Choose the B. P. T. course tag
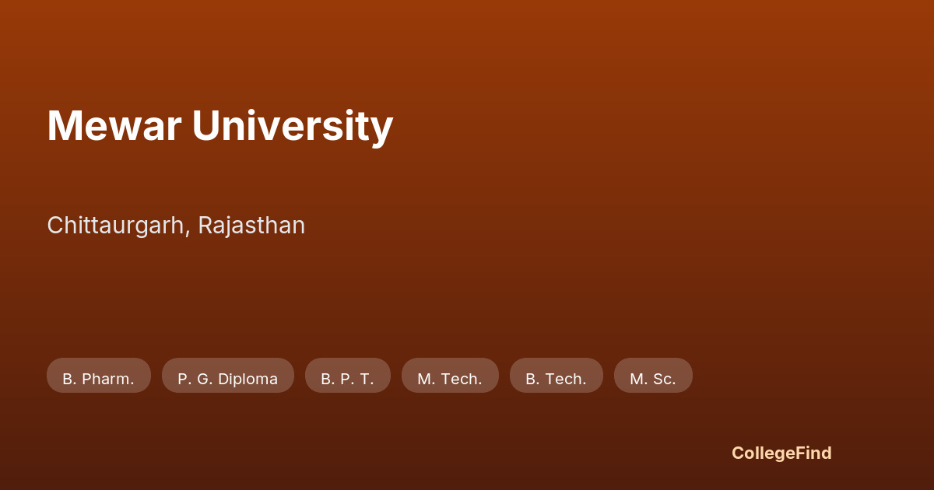934x490 pixels. (347, 379)
